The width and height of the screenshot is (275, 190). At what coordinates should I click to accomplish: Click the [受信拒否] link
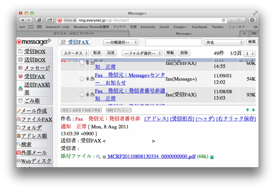182,119
